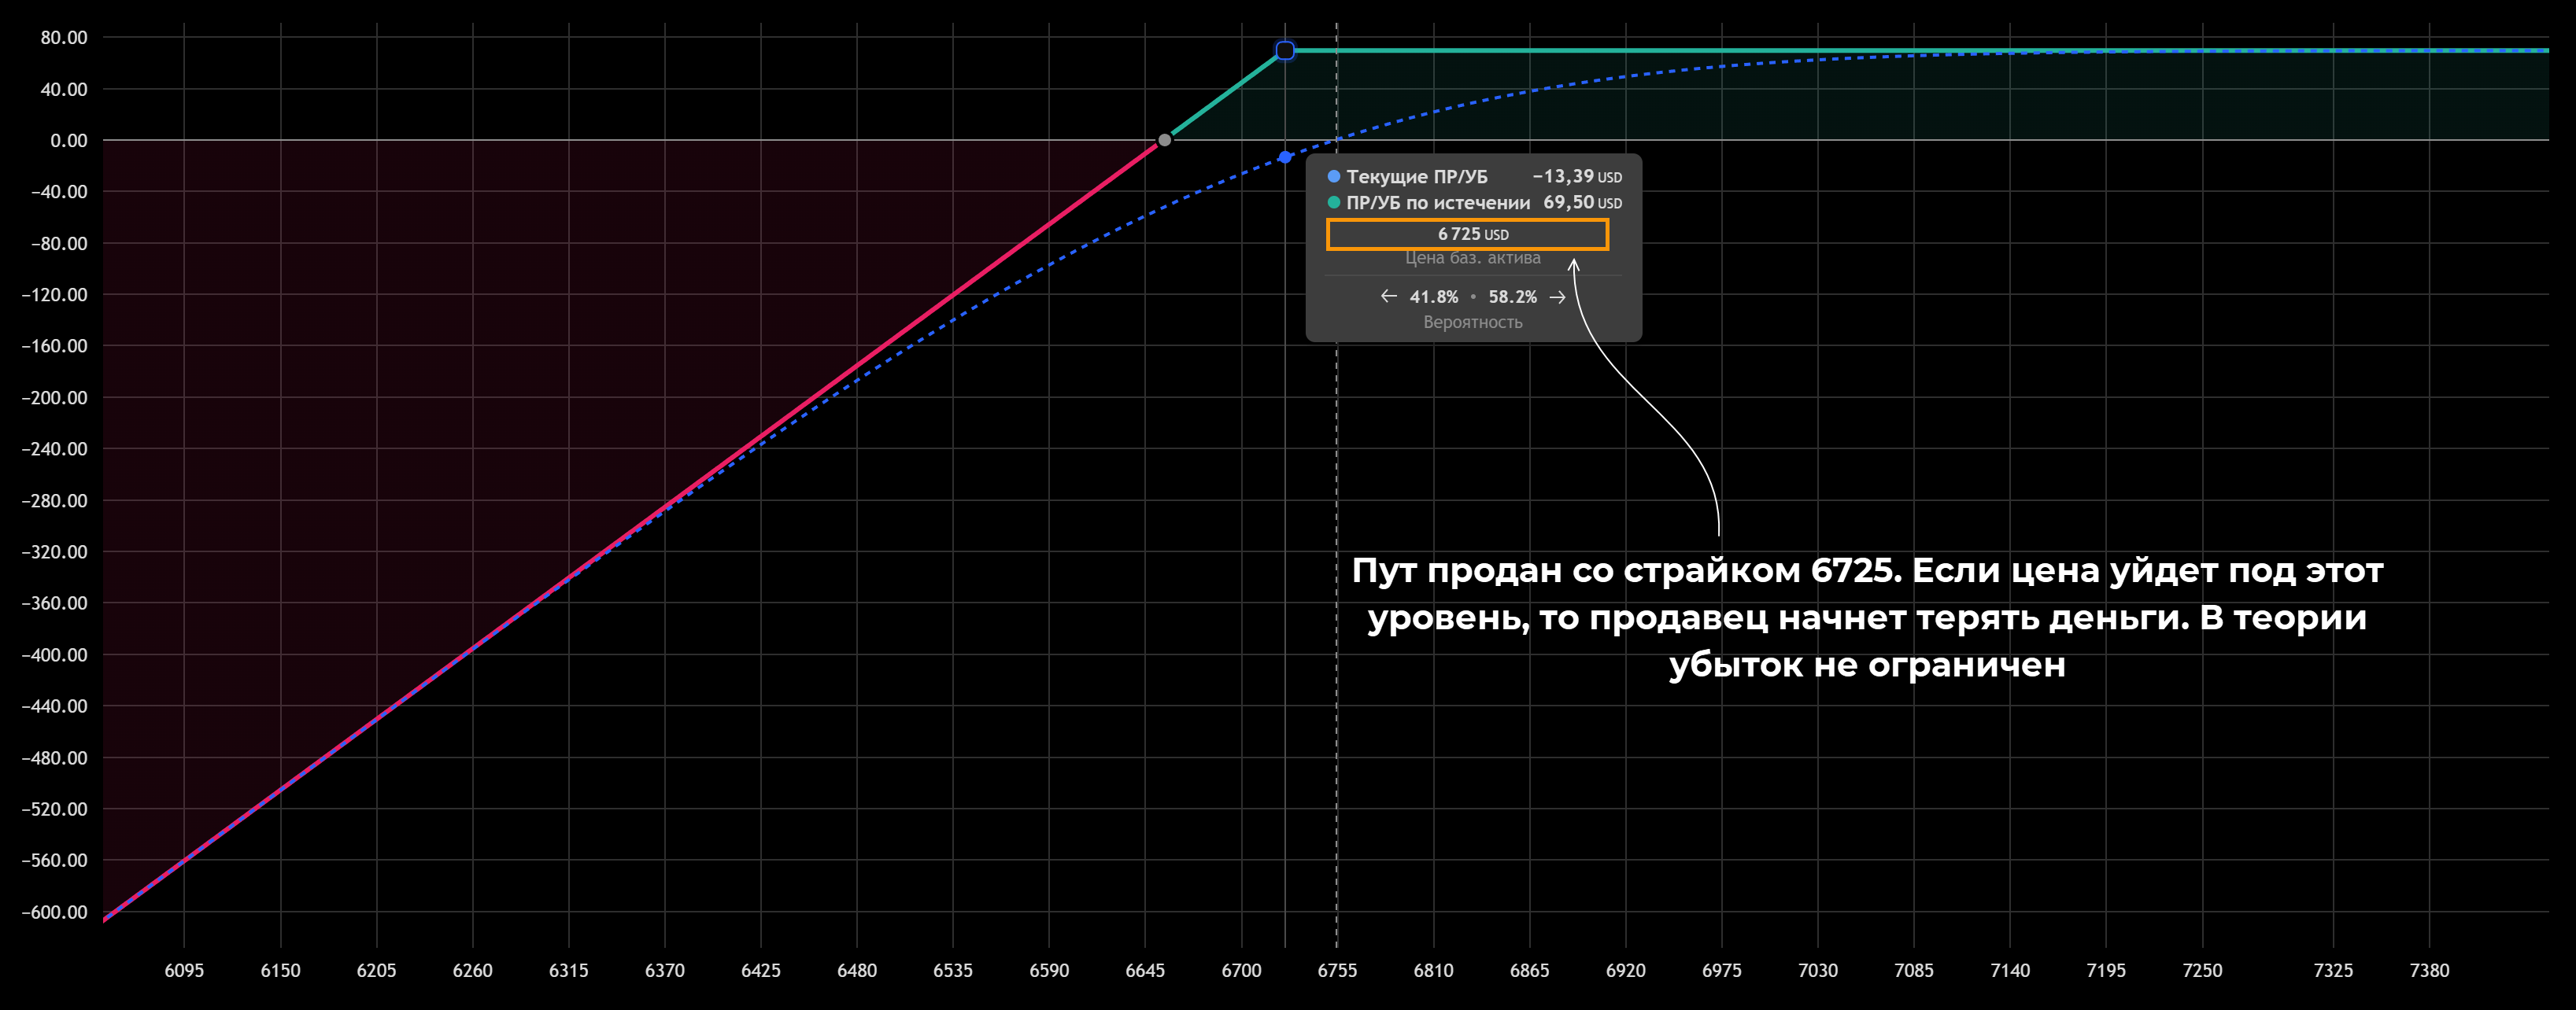The image size is (2576, 1010).
Task: Click blue legend dot for Текущие ПР/УБ
Action: [x=1333, y=177]
